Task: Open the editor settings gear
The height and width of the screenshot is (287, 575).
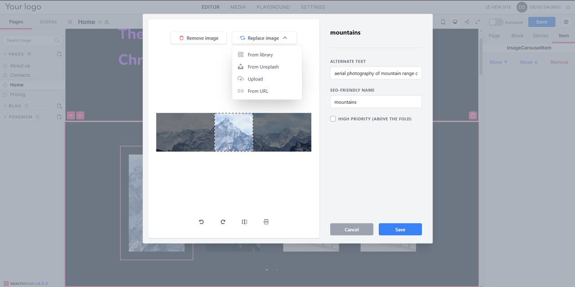Action: coord(565,22)
